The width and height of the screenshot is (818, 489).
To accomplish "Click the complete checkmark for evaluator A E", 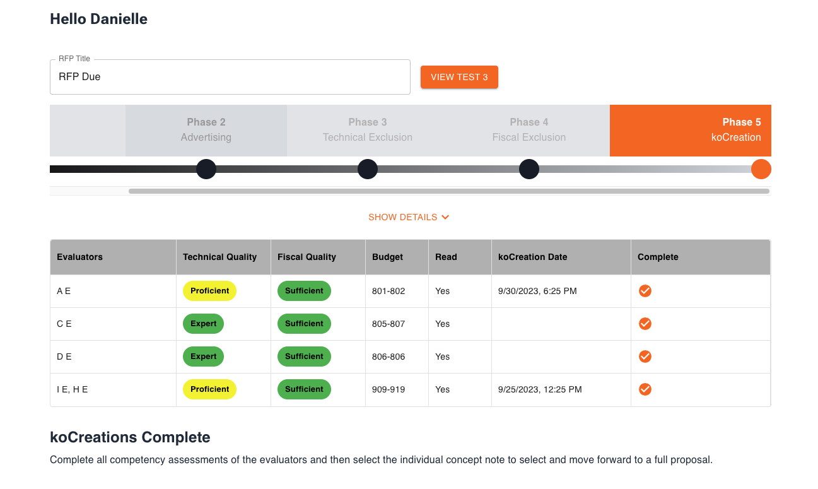I will pyautogui.click(x=645, y=291).
